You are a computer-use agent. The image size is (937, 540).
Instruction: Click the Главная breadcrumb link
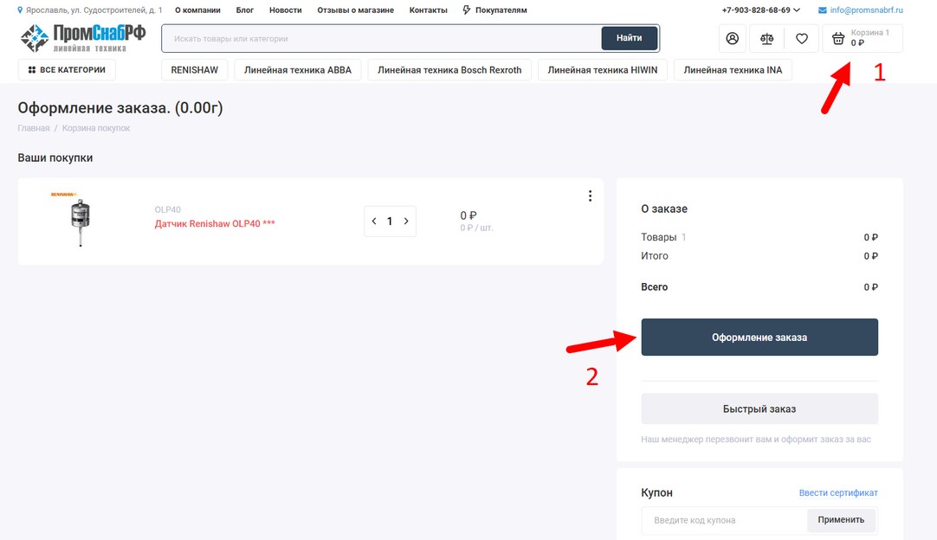tap(34, 128)
